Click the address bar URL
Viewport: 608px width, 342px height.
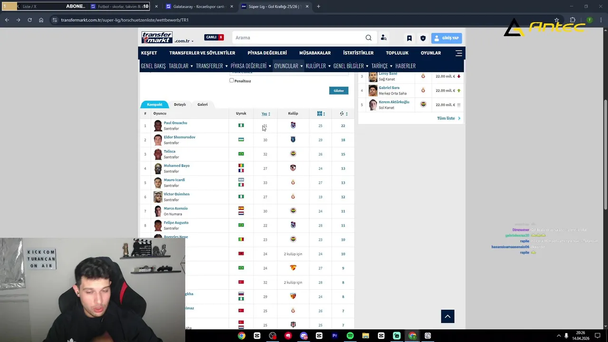124,20
